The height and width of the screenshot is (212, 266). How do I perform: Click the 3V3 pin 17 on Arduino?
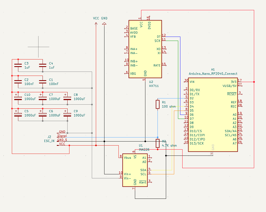(x=240, y=82)
